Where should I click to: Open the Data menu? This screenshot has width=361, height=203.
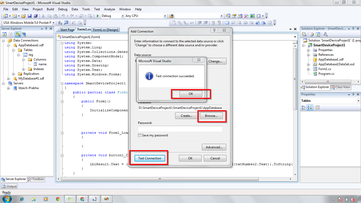click(x=75, y=9)
